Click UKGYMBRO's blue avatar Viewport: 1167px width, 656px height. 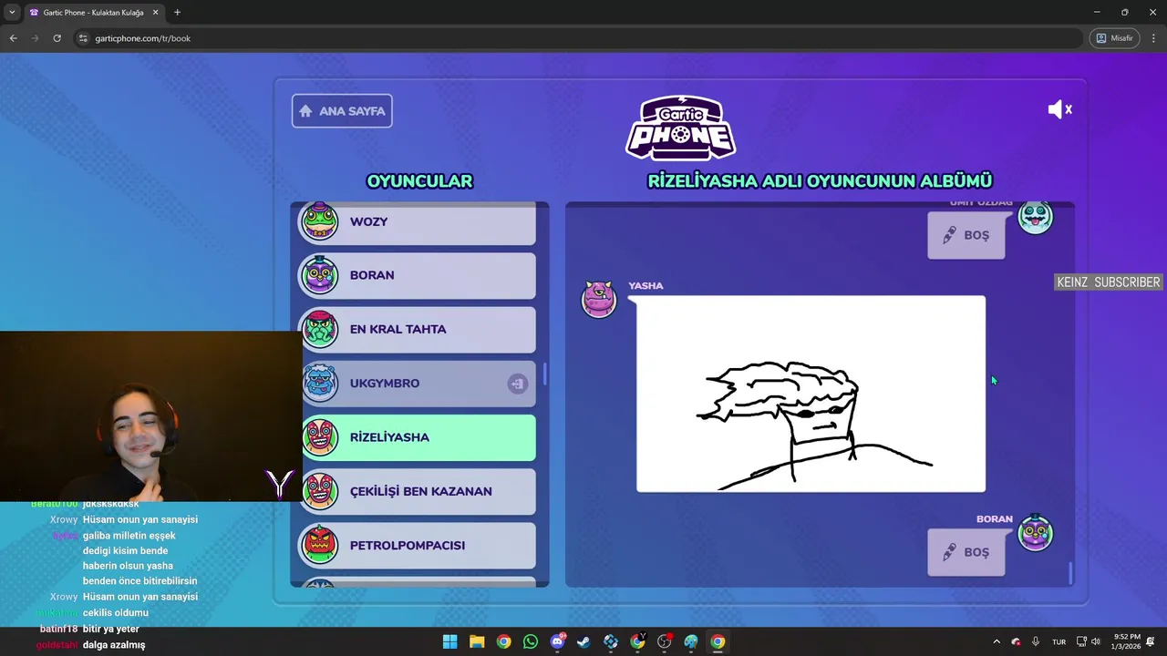(x=320, y=384)
